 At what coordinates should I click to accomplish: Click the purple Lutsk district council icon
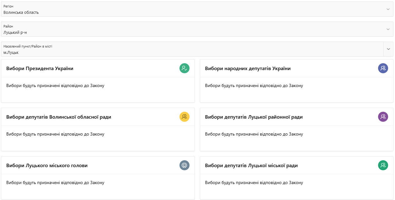click(x=383, y=117)
